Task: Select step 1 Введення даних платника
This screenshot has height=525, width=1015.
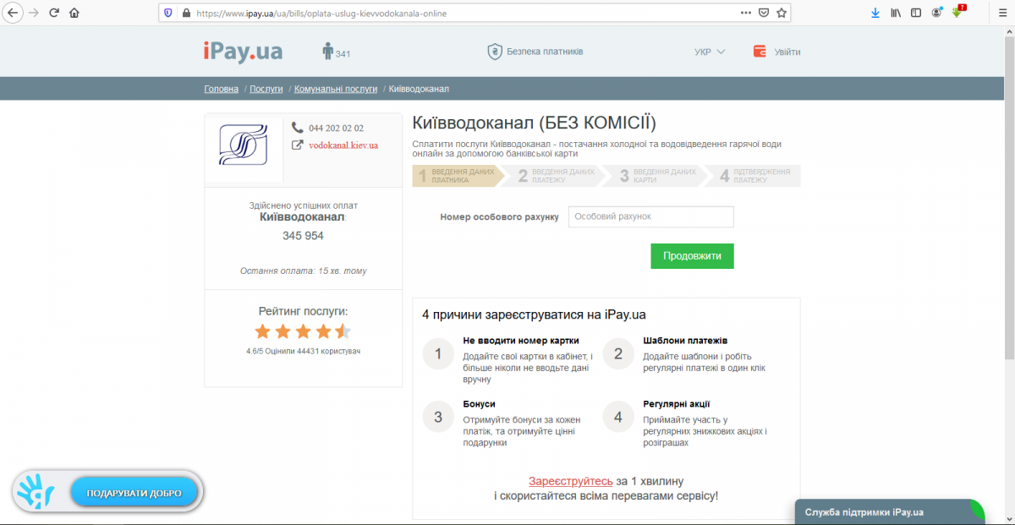Action: coord(458,176)
